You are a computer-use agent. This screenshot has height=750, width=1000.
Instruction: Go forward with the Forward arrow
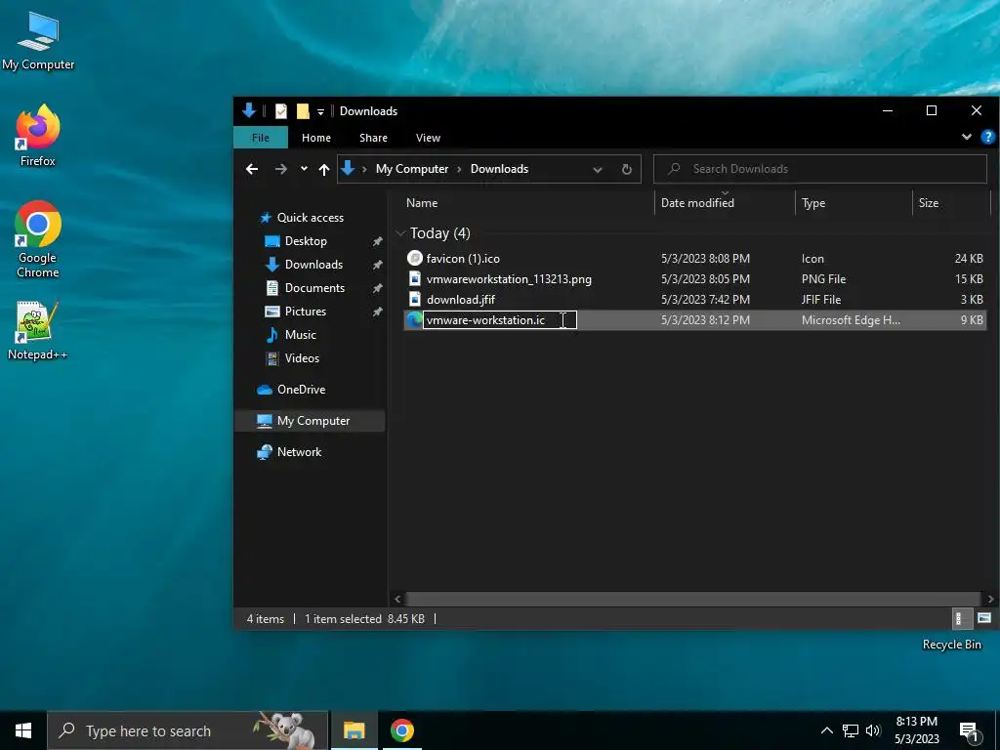point(280,169)
